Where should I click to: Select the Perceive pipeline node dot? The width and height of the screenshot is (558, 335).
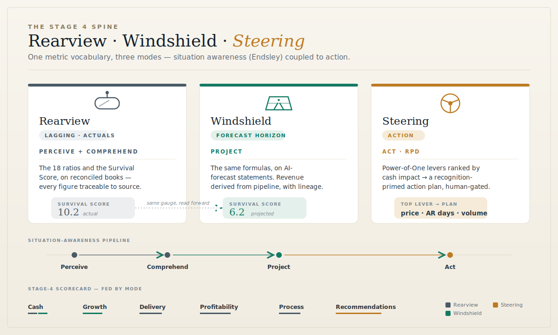coord(74,255)
